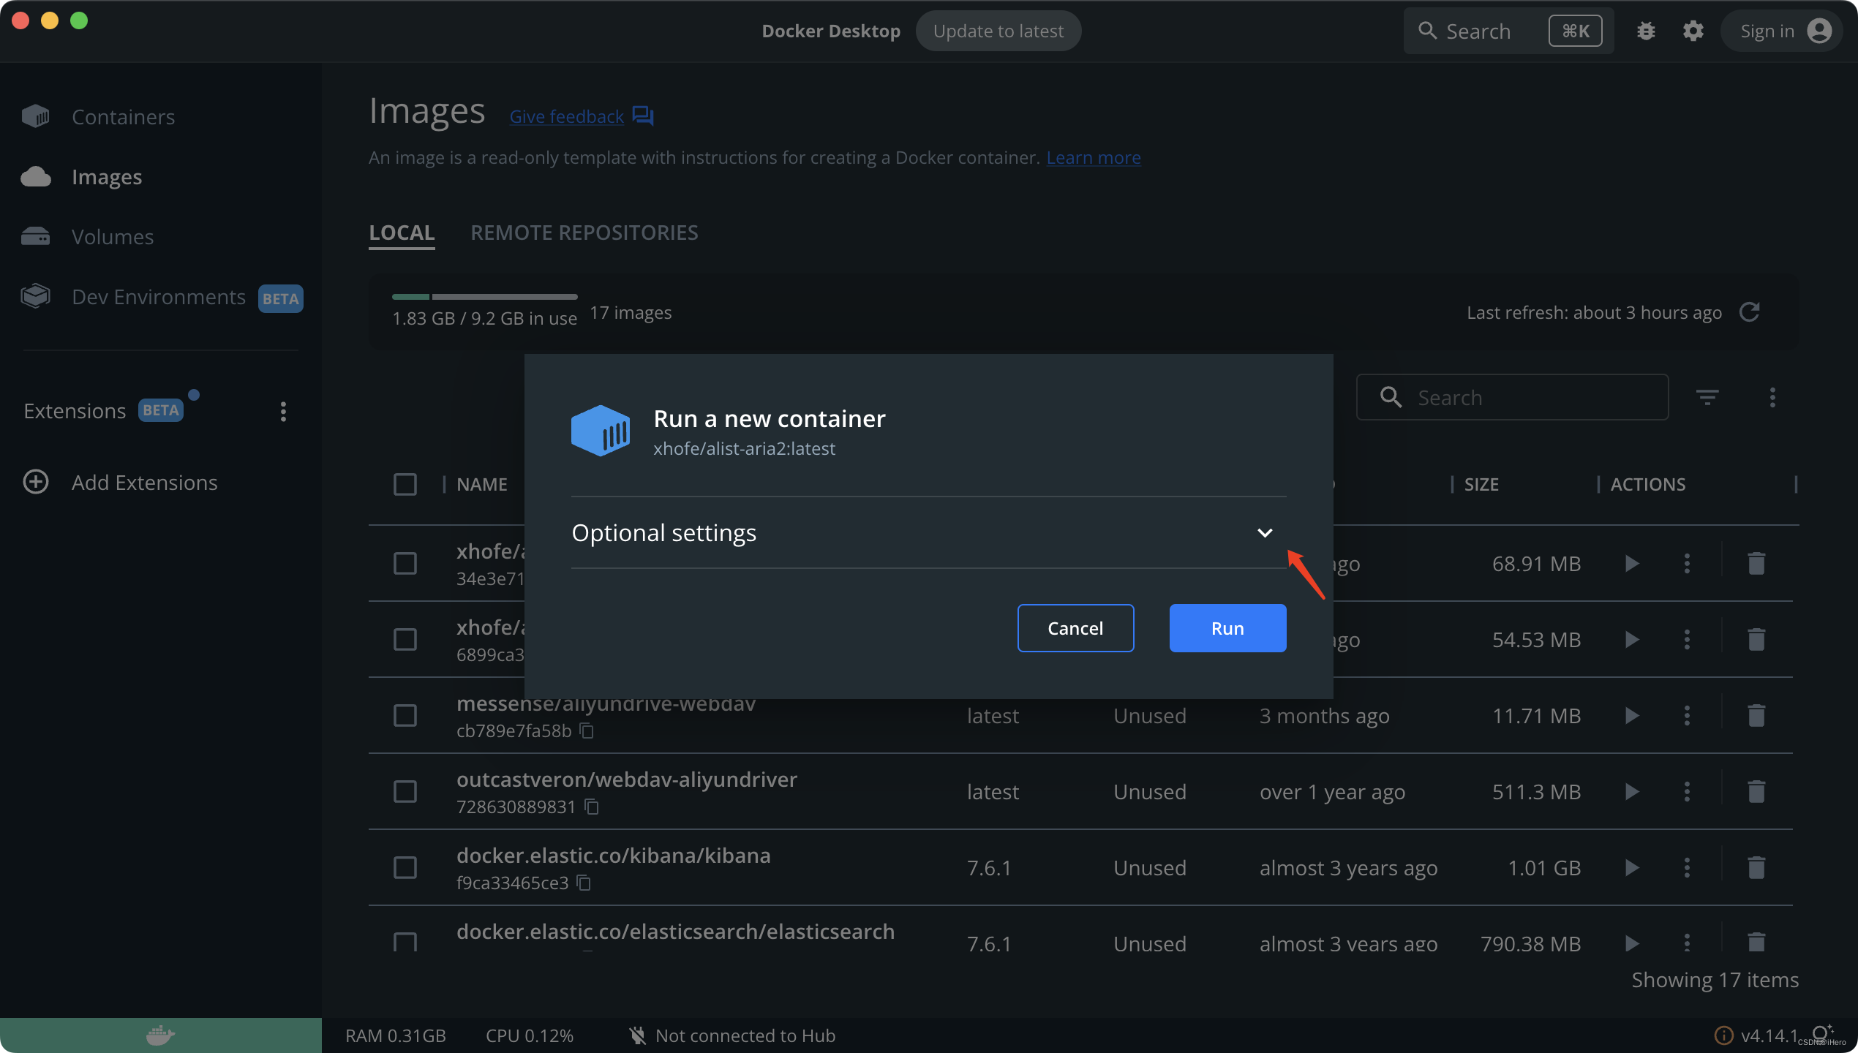
Task: Open the Extensions three-dot menu
Action: point(283,411)
